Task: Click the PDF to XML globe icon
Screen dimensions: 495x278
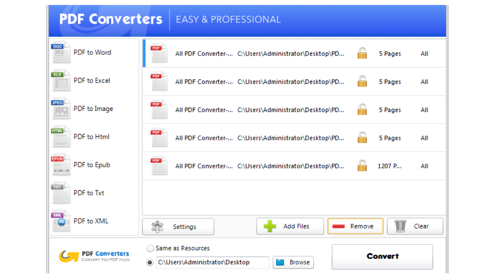Action: click(61, 221)
